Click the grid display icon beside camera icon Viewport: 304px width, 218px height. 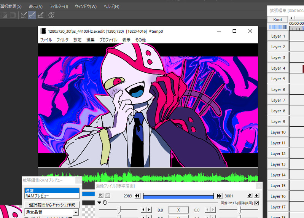[x=108, y=196]
